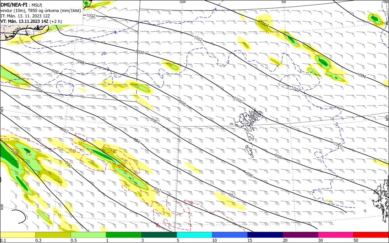Select the purple 20–30 legend swatch
The width and height of the screenshot is (389, 243).
pyautogui.click(x=300, y=235)
